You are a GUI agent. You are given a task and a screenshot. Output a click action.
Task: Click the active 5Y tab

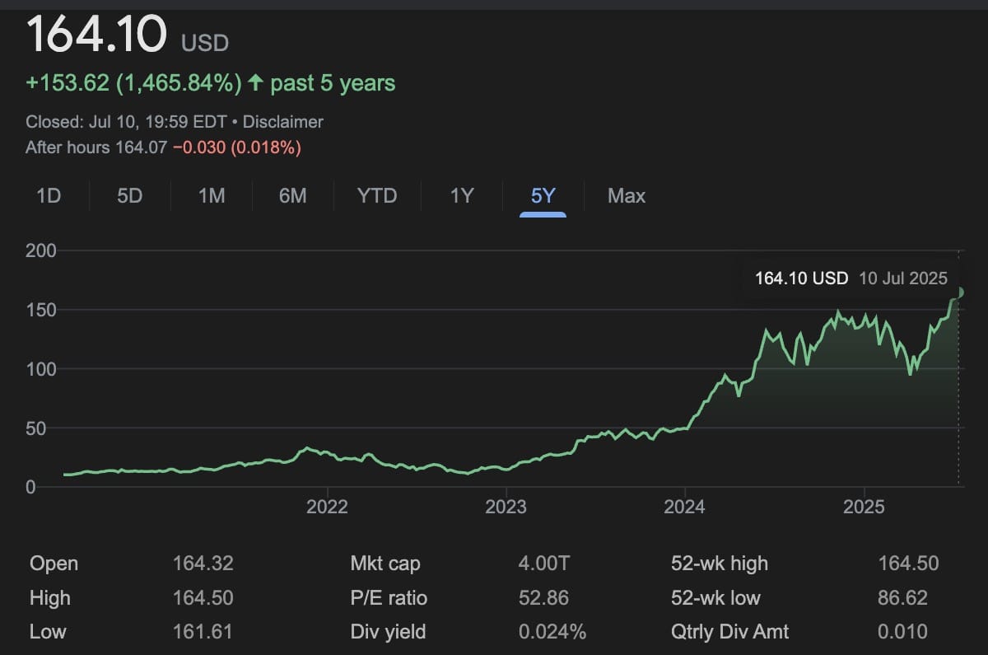543,196
